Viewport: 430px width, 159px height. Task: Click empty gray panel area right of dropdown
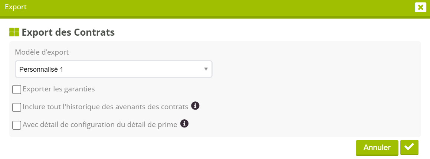(x=315, y=69)
